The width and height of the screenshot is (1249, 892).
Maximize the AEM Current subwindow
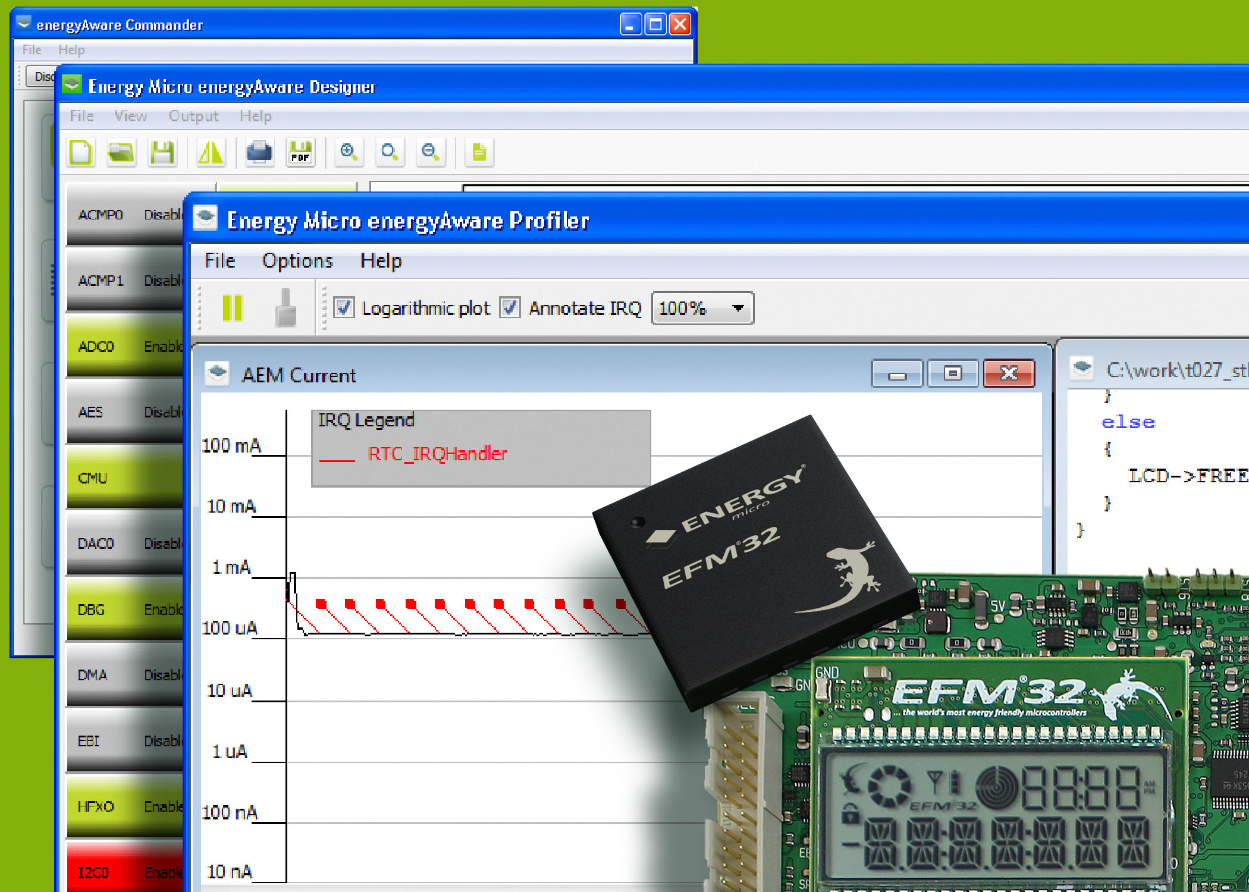tap(952, 373)
